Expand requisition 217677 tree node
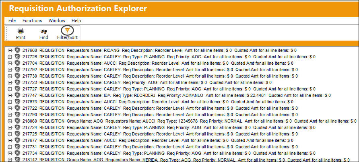 point(10,140)
